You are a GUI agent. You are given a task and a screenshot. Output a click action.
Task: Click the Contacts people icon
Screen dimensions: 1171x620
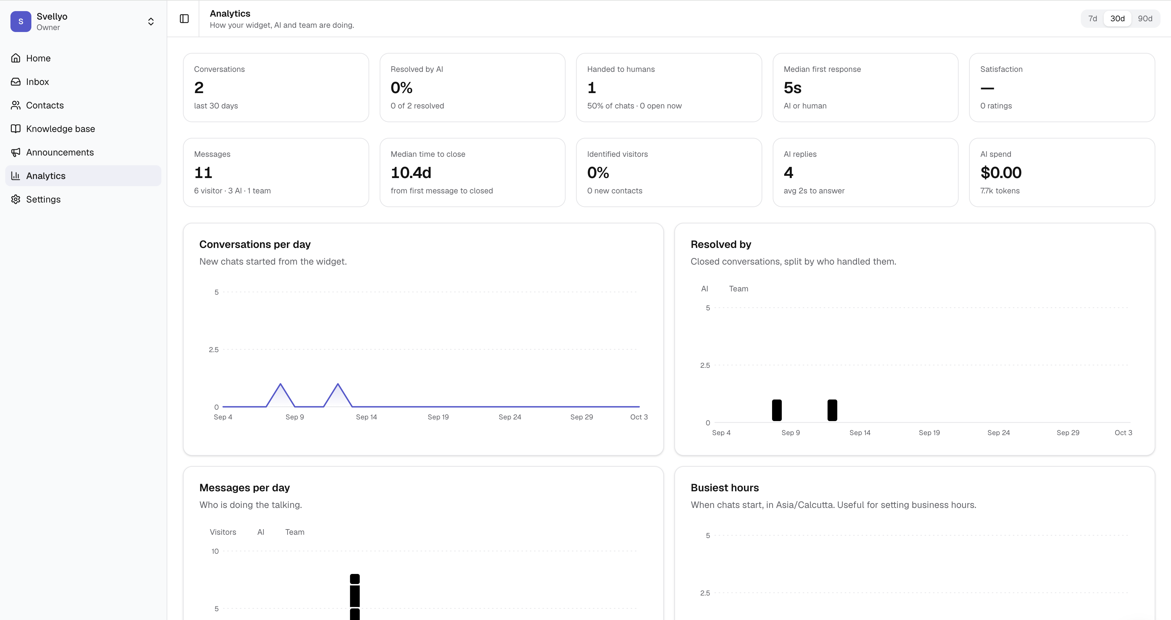tap(16, 106)
